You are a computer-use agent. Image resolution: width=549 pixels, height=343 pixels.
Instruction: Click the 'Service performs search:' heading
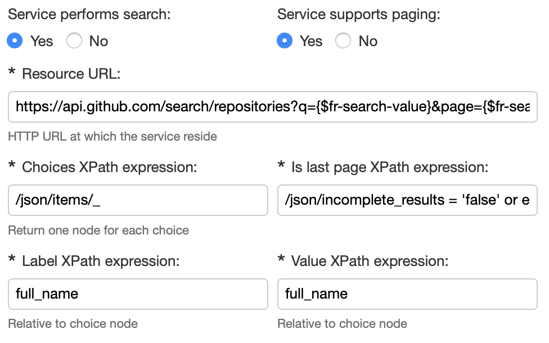(89, 15)
